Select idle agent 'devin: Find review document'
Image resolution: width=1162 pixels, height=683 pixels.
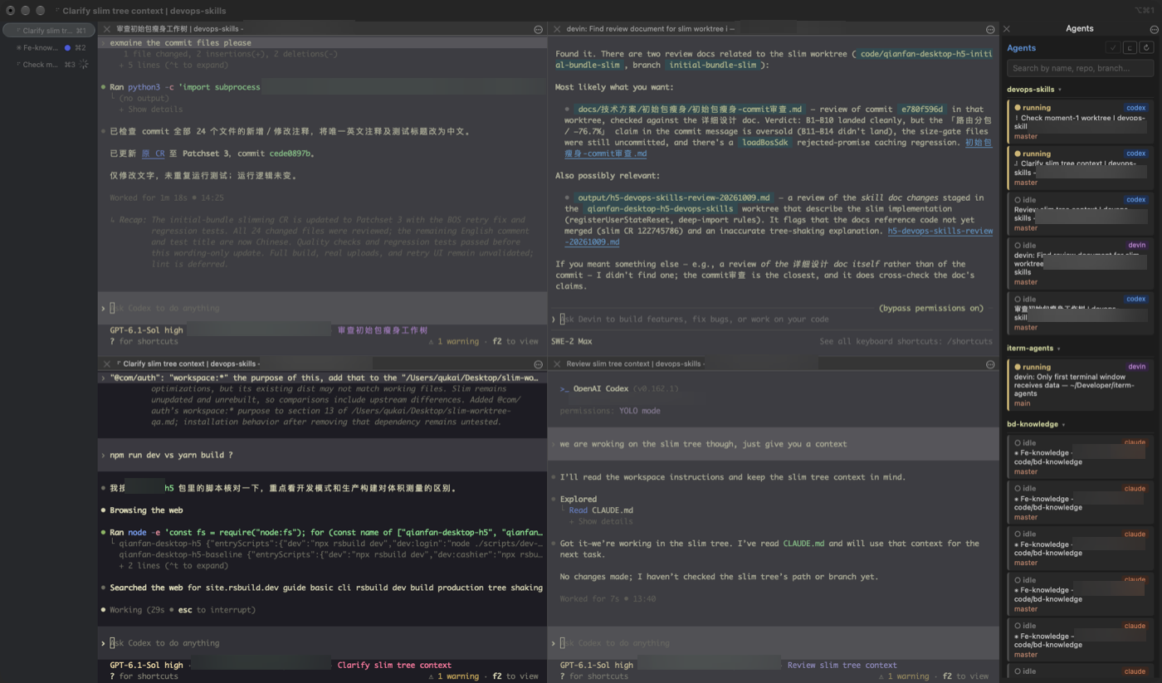coord(1080,262)
